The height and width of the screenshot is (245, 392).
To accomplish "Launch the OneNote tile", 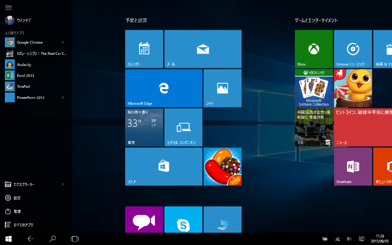I will [x=353, y=167].
